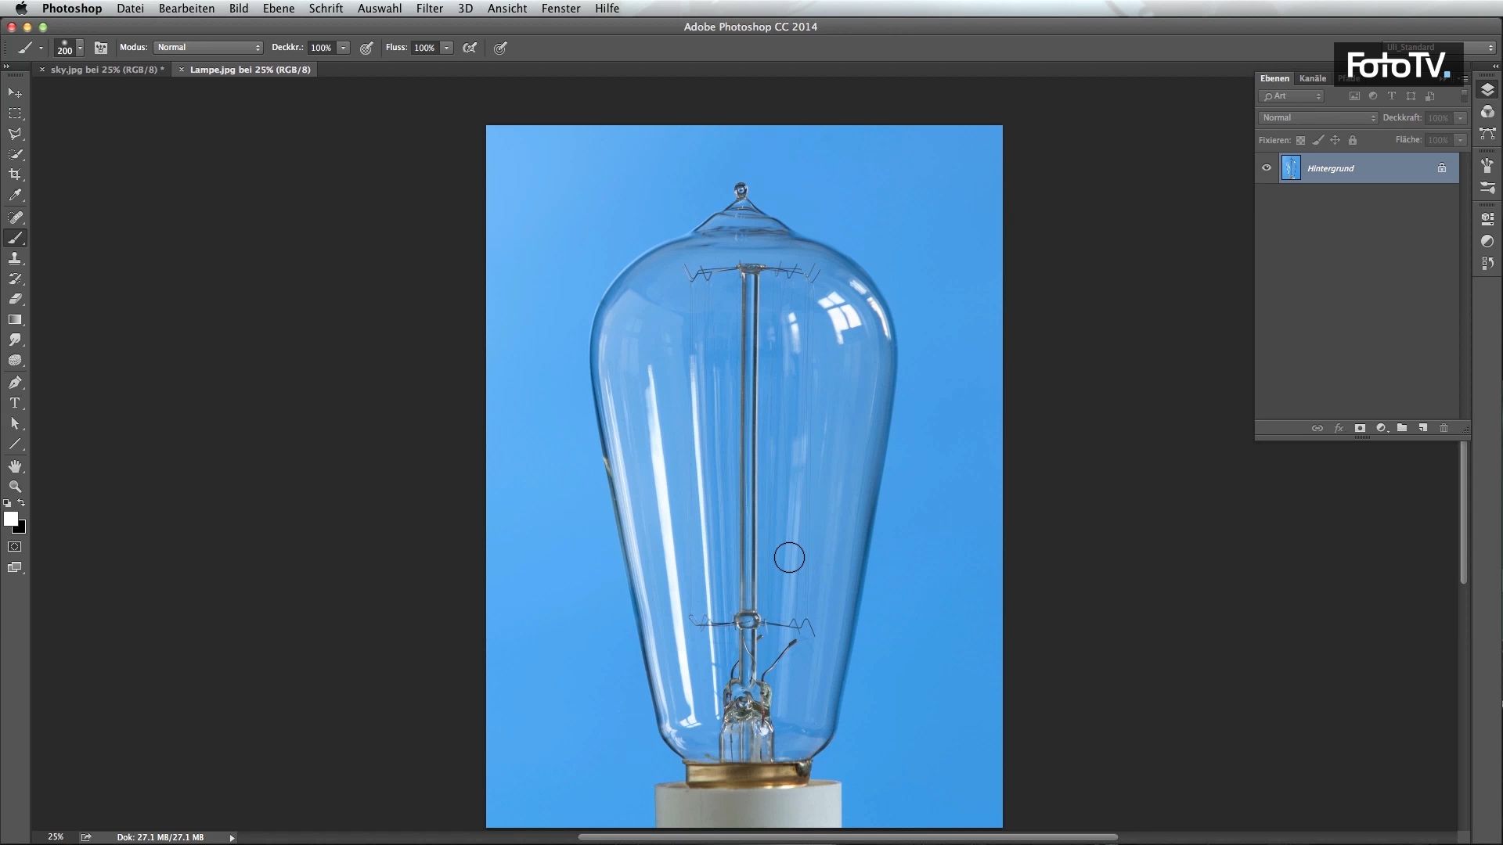Select the Sponge tool
Screen dimensions: 1503x845
tap(15, 361)
